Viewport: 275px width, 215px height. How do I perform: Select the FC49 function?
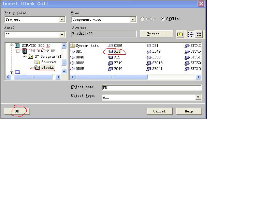point(115,69)
